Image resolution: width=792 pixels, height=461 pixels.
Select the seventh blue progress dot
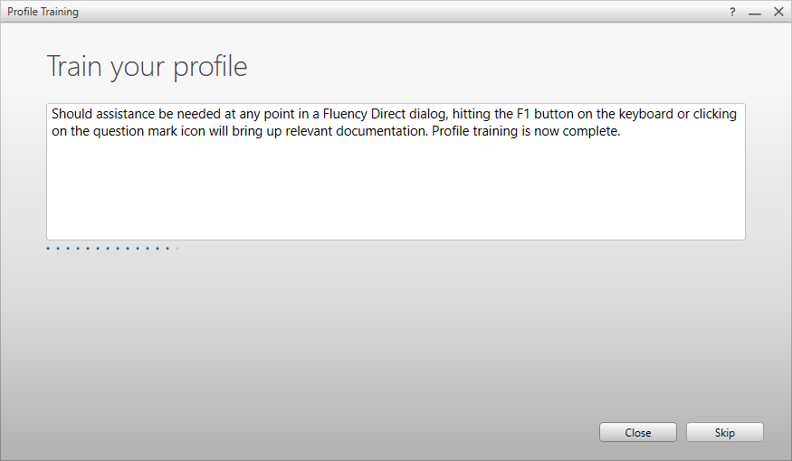108,249
